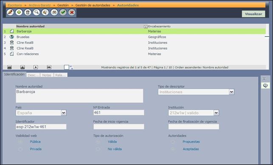Go to last page of records

49,67
